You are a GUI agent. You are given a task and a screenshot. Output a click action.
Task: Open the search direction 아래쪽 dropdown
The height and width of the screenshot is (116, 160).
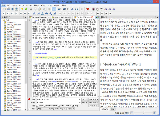70,109
